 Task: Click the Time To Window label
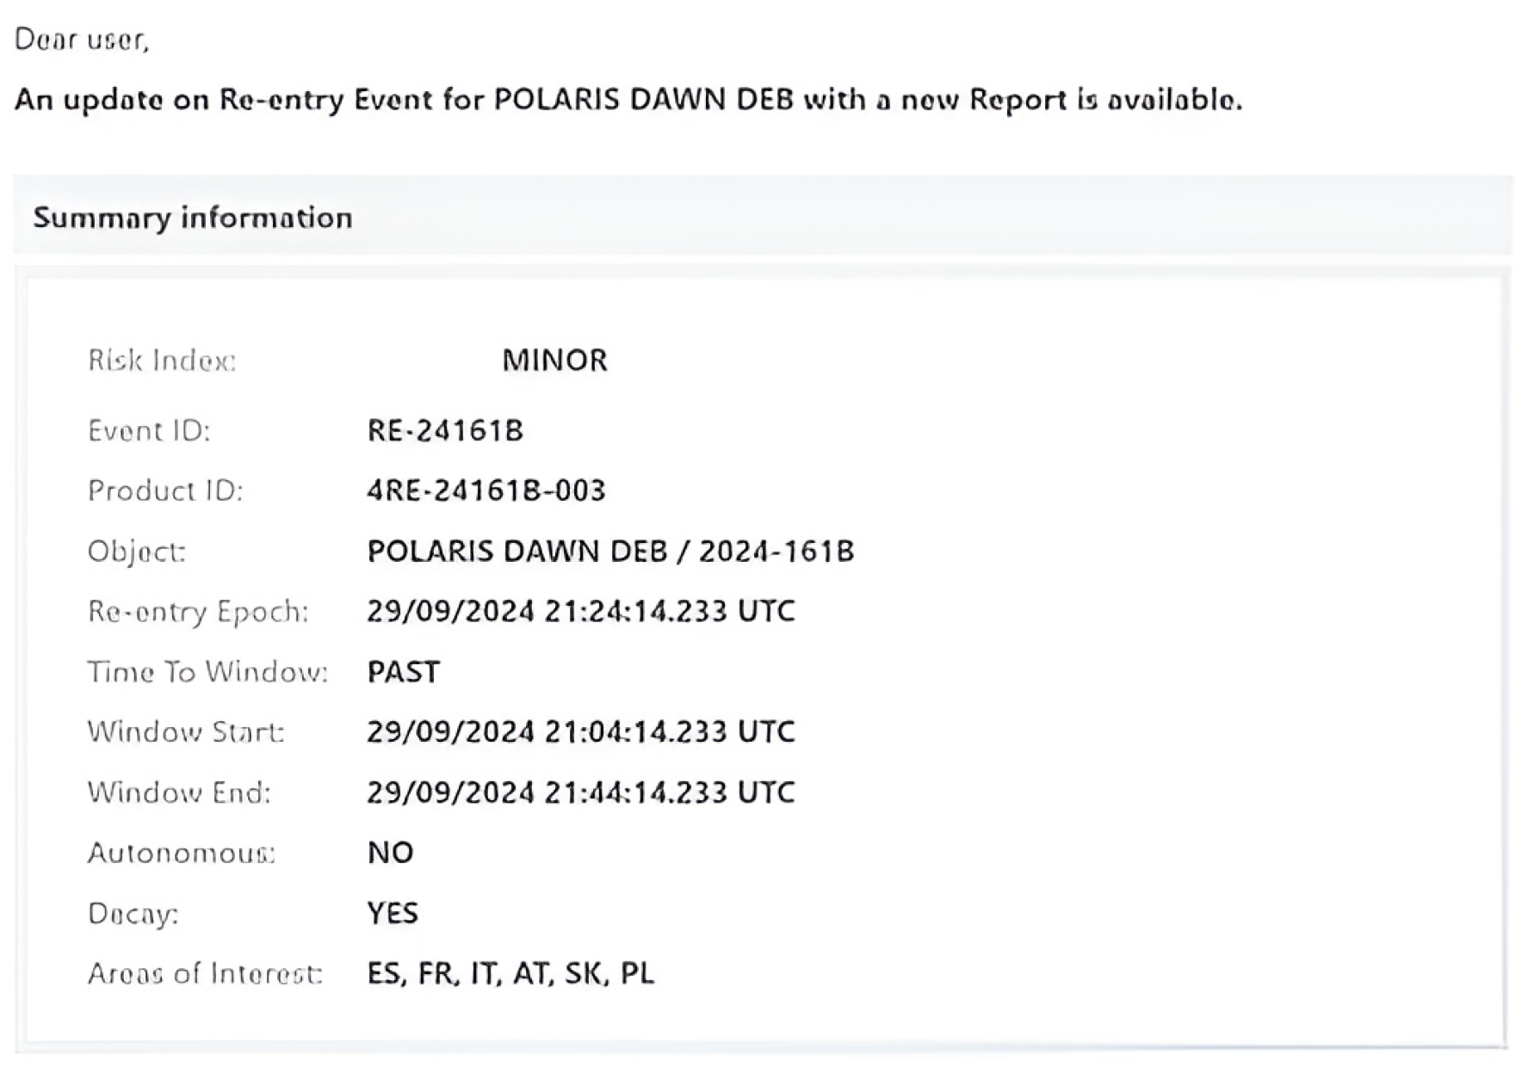pyautogui.click(x=207, y=671)
